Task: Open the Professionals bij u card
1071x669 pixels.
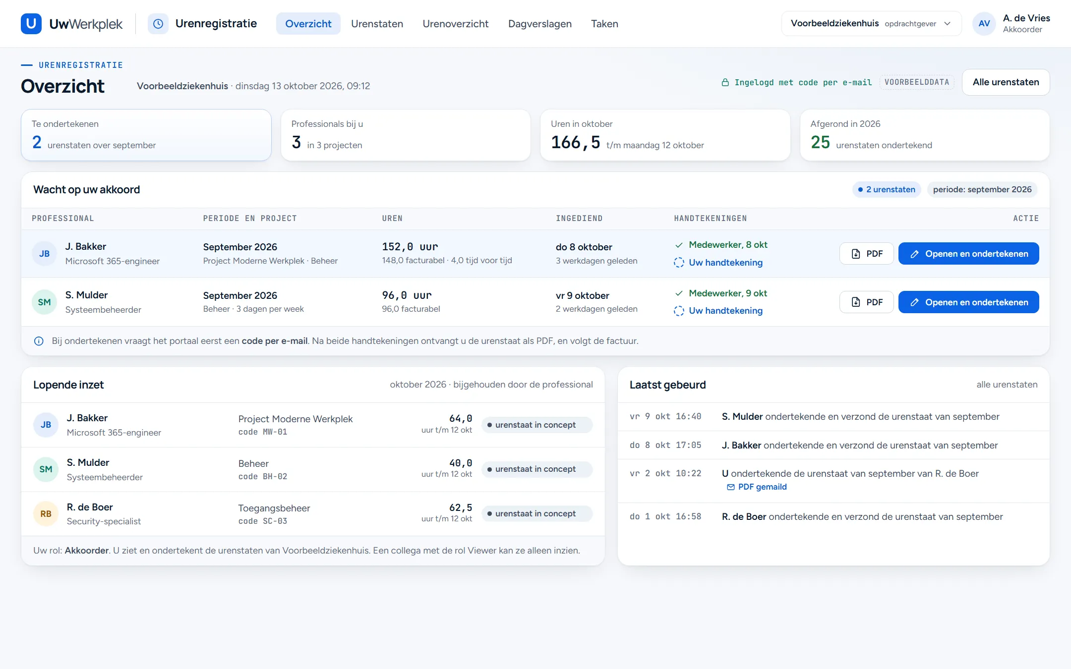Action: 406,135
